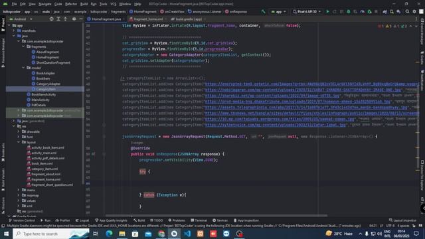
Task: Open Device Manager icon in top toolbar
Action: [392, 12]
